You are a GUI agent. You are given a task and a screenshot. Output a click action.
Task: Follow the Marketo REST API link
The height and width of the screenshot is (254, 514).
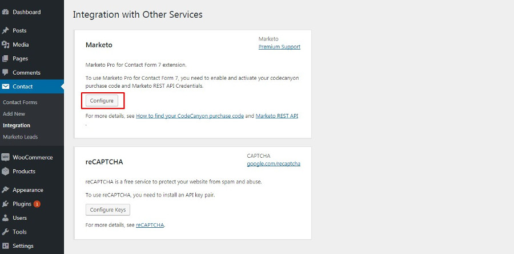click(276, 116)
